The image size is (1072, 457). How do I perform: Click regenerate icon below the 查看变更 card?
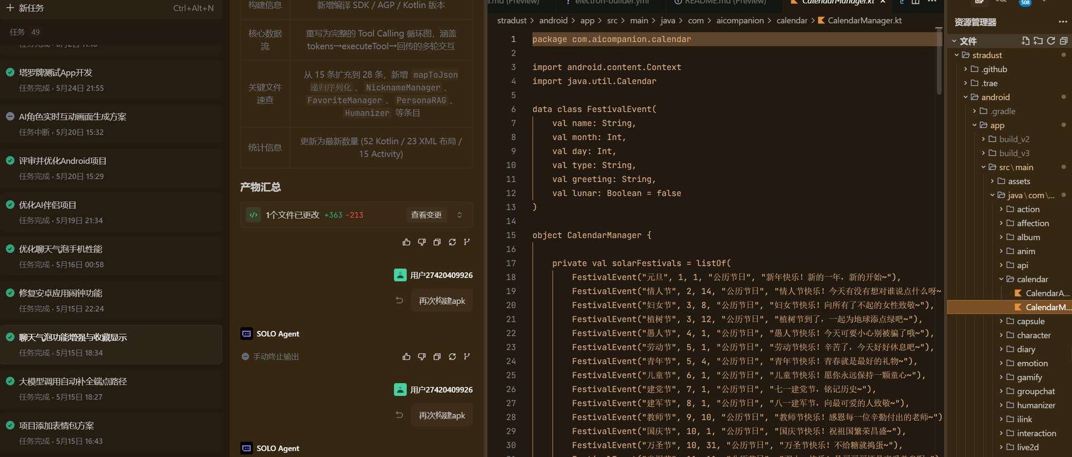coord(452,242)
